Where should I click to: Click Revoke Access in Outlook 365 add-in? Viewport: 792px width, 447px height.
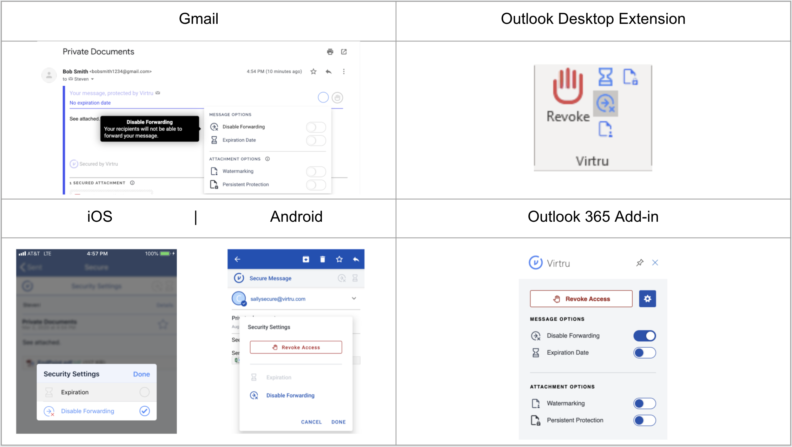tap(581, 299)
